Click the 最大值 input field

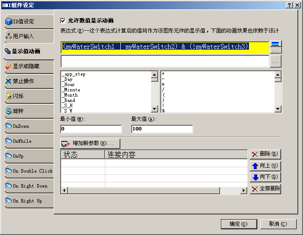pyautogui.click(x=162, y=129)
